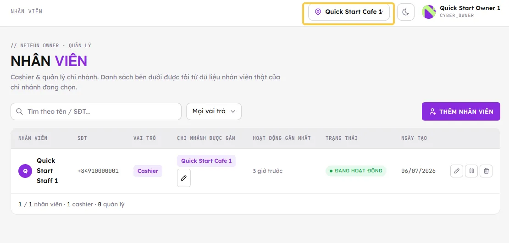Focus the search by name / phone field

pos(96,111)
